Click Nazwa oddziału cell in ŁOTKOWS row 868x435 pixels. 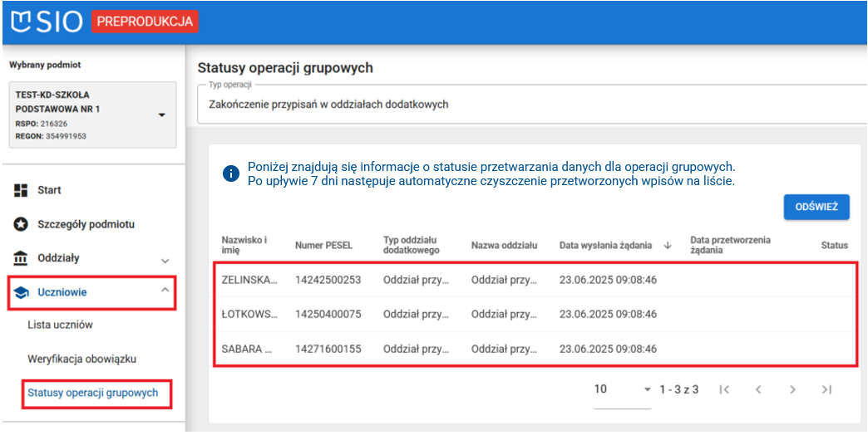point(505,314)
